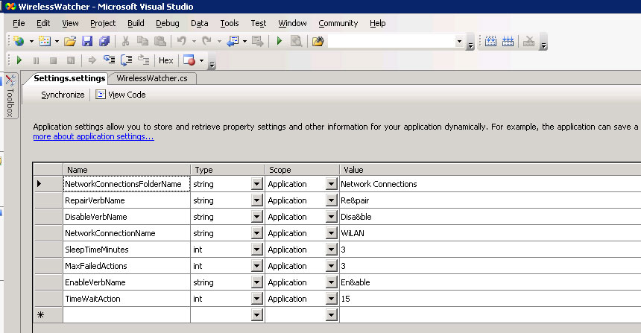Click the Step Into icon
The height and width of the screenshot is (333, 641).
point(109,60)
